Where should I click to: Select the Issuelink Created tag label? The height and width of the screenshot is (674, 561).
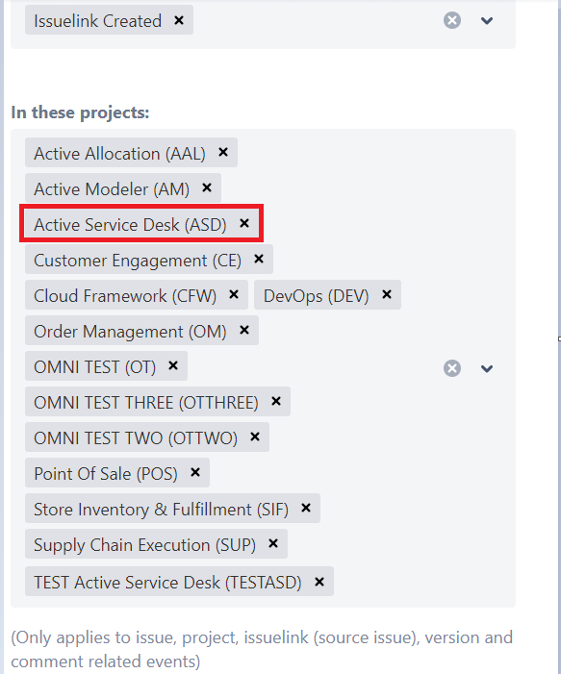[x=97, y=20]
